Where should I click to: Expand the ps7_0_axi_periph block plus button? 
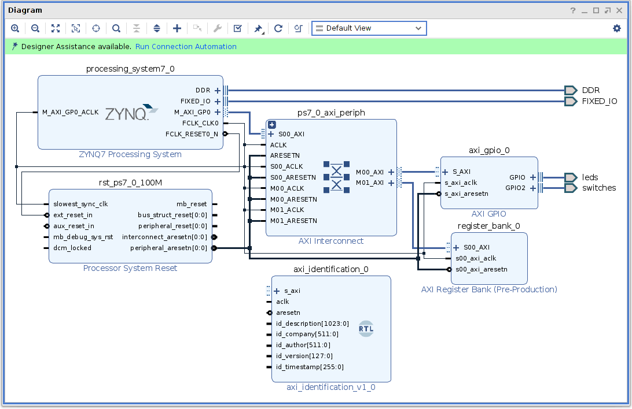coord(271,124)
